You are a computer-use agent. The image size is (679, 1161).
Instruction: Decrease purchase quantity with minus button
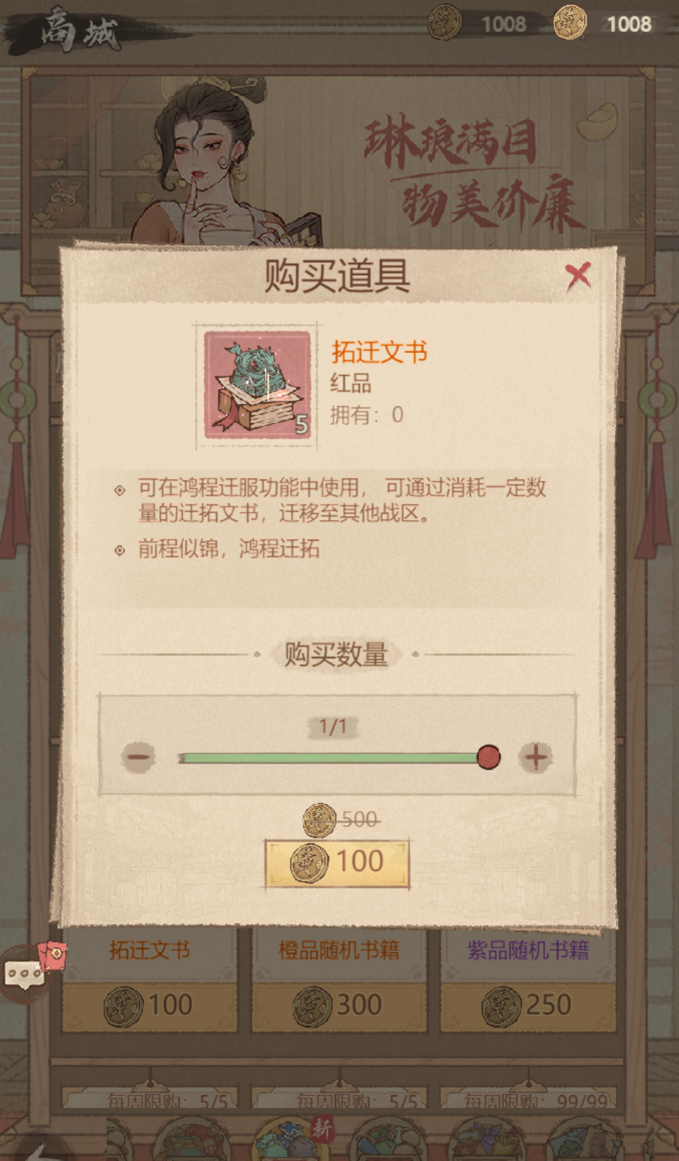tap(138, 757)
